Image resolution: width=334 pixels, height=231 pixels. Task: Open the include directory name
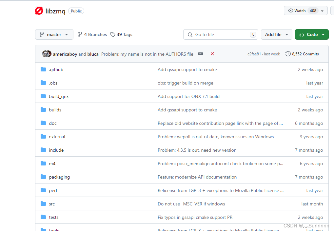[x=56, y=150]
